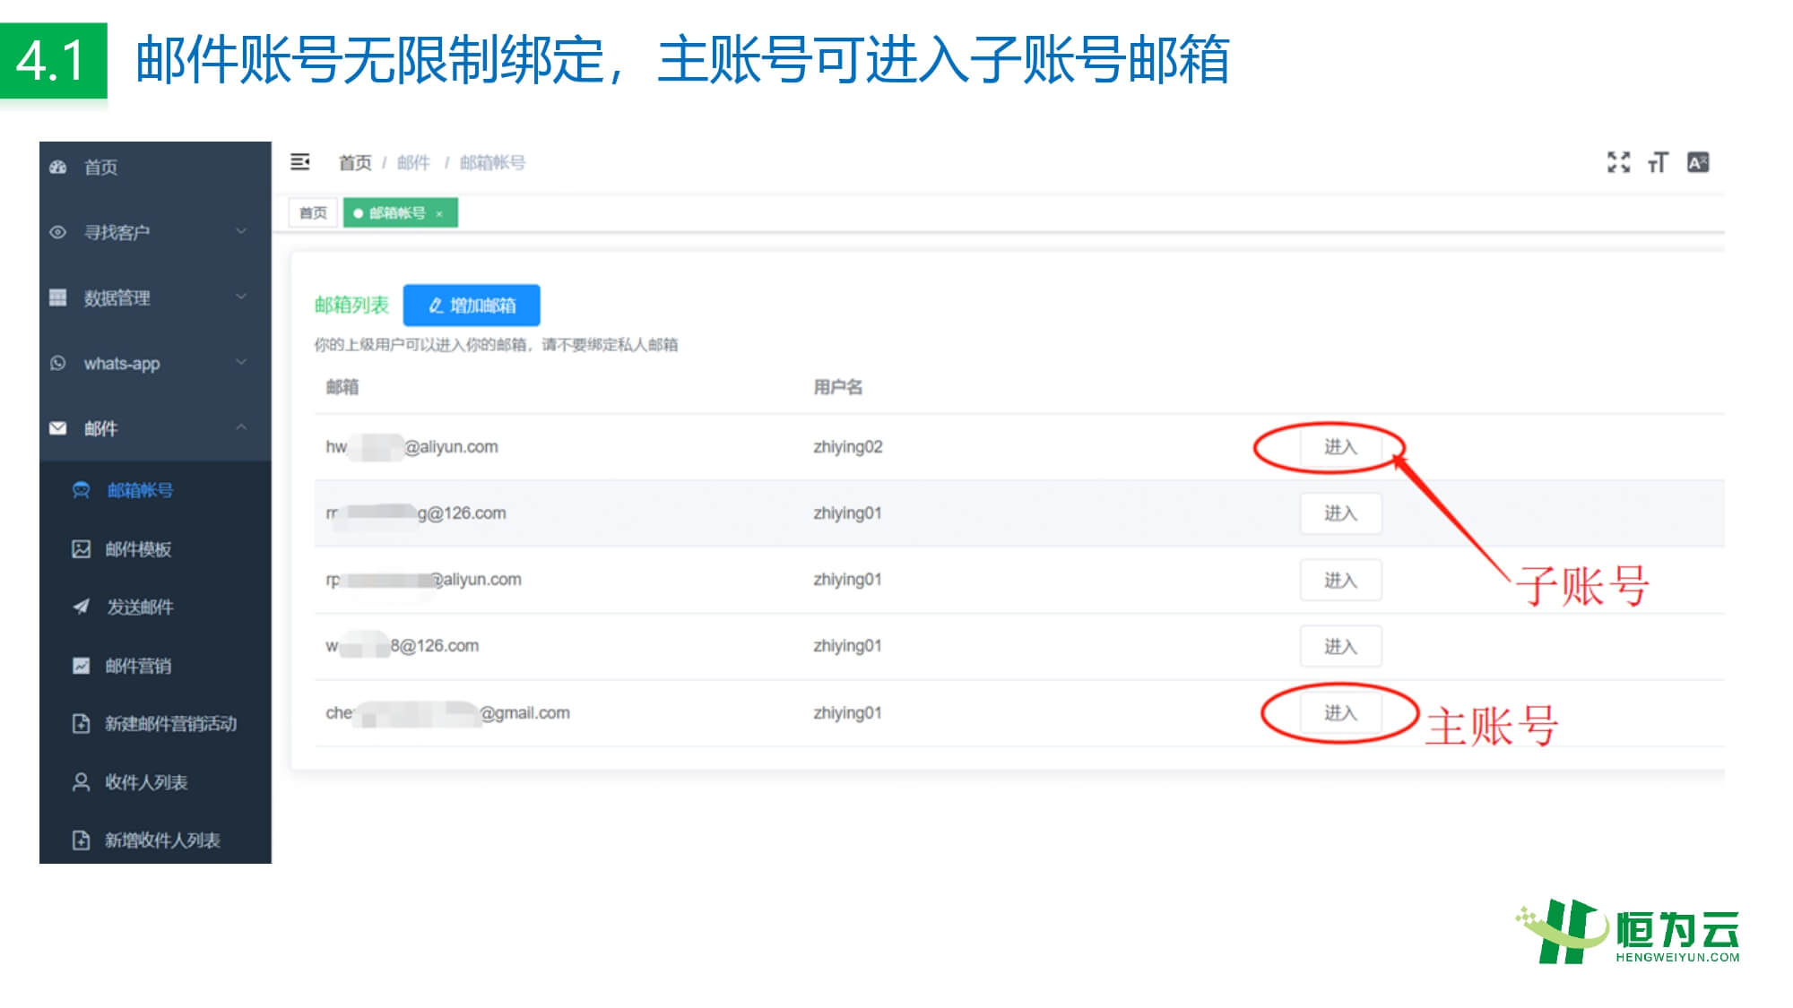Click the whats-app icon in the sidebar

click(x=58, y=363)
